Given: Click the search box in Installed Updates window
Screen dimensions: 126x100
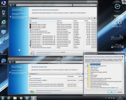Looking at the screenshot, I should pyautogui.click(x=72, y=62).
